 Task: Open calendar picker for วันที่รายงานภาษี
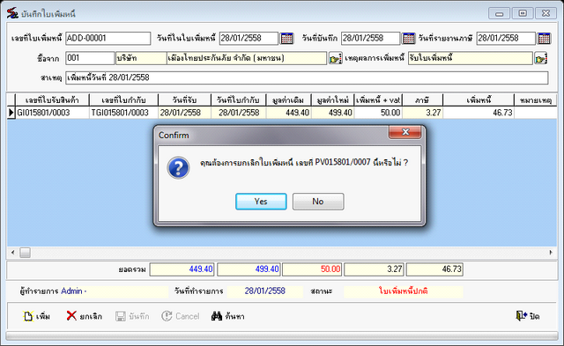pyautogui.click(x=544, y=38)
